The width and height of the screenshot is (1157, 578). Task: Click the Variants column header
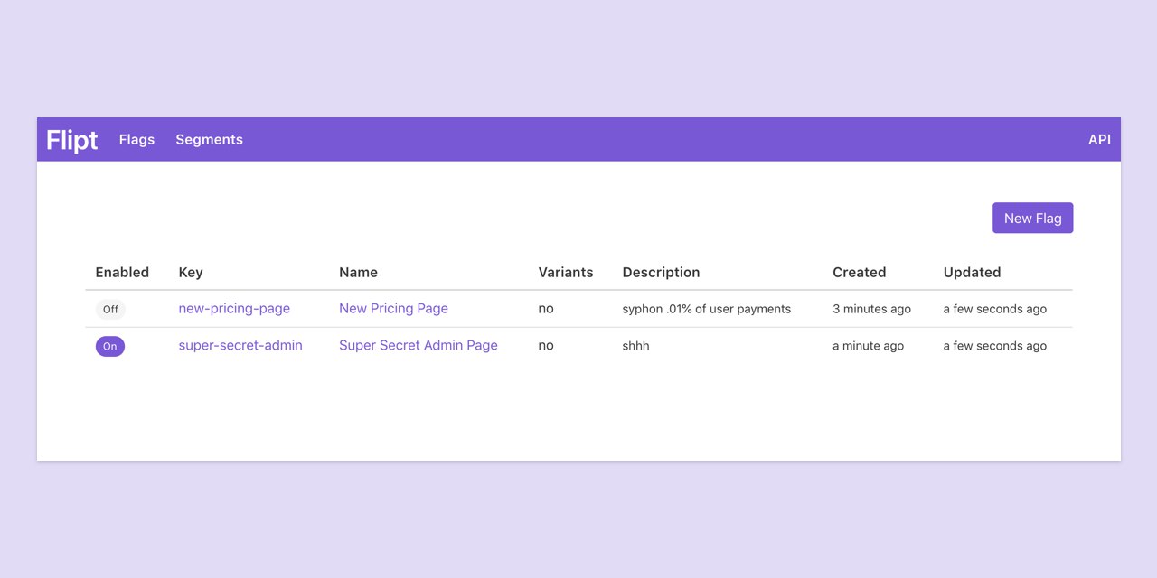tap(566, 273)
